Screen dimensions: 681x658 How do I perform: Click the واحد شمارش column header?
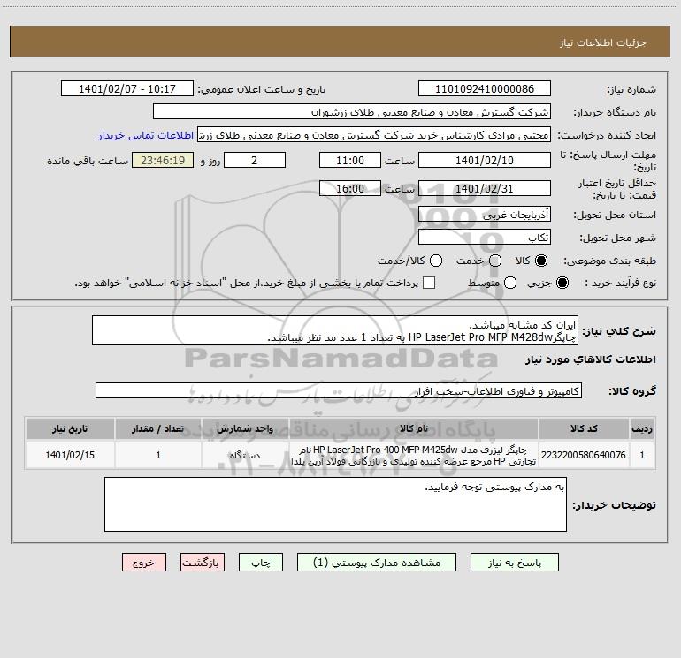(245, 429)
